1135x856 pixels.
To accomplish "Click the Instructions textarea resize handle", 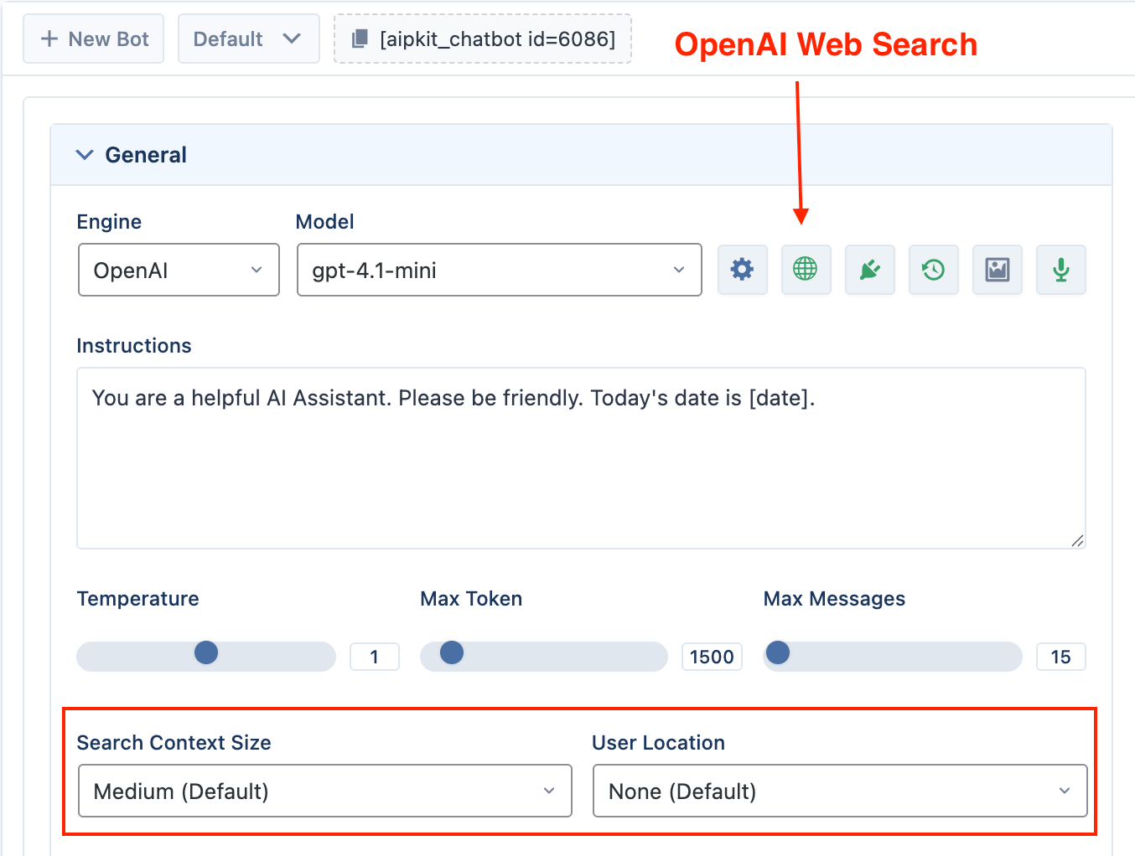I will [x=1077, y=540].
